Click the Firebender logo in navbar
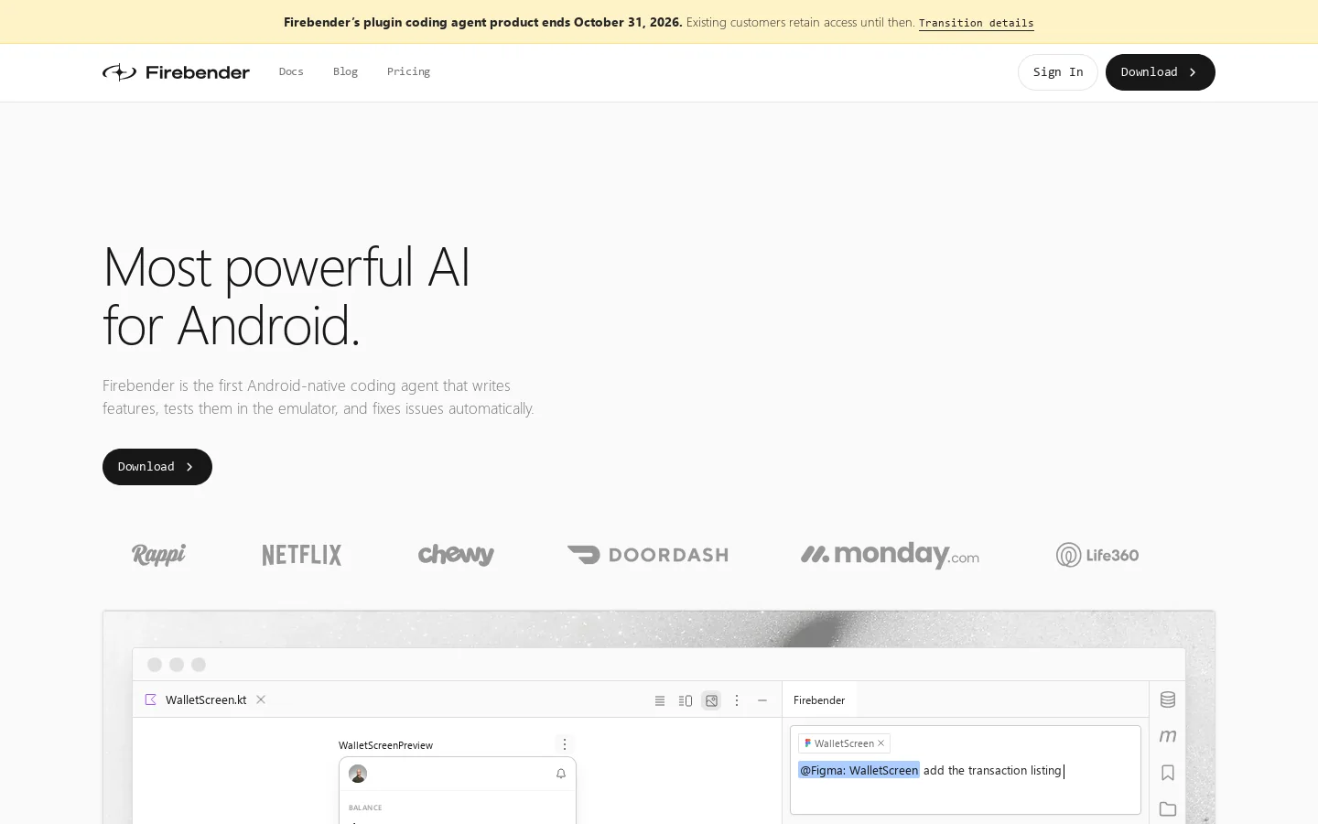This screenshot has height=824, width=1318. coord(176,72)
